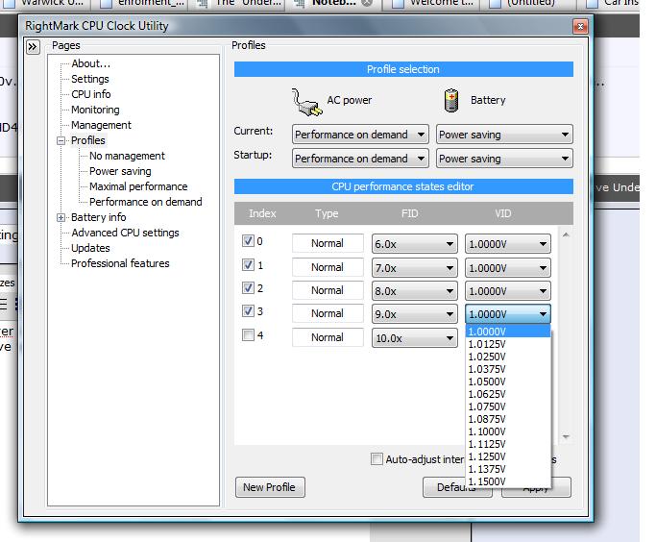The image size is (656, 542).
Task: Select the No management profile
Action: pos(127,156)
